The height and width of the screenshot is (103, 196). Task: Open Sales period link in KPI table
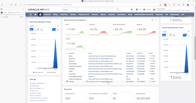click(102, 56)
